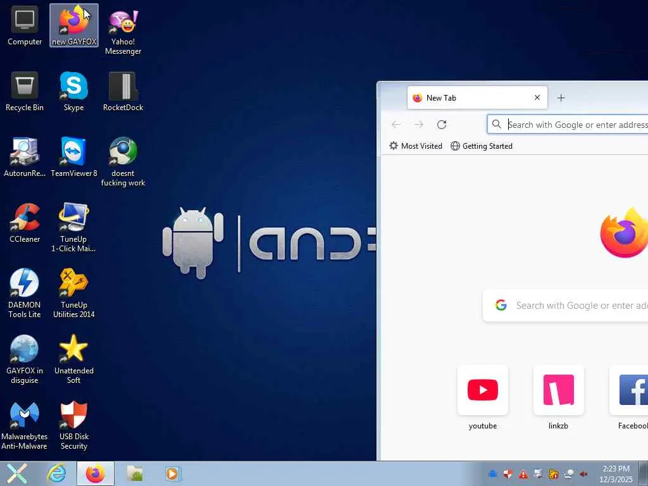Viewport: 648px width, 486px height.
Task: Click the Firefox Forward arrow
Action: pos(419,125)
